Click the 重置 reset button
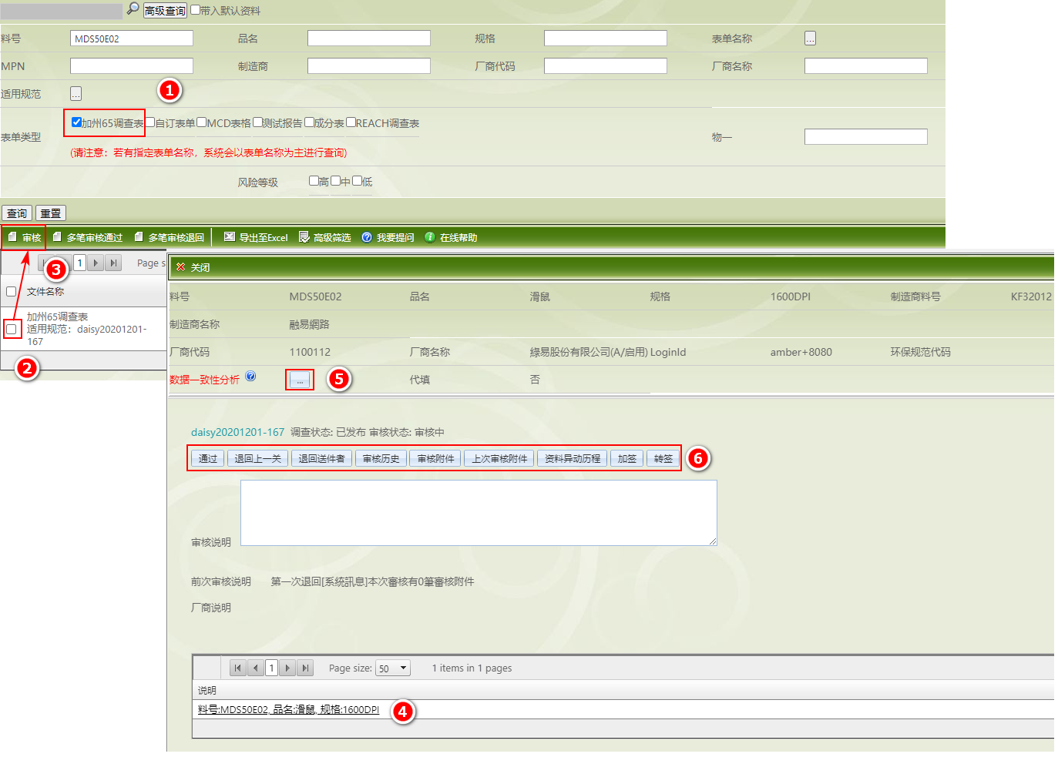Viewport: 1058px width, 757px height. [x=51, y=213]
